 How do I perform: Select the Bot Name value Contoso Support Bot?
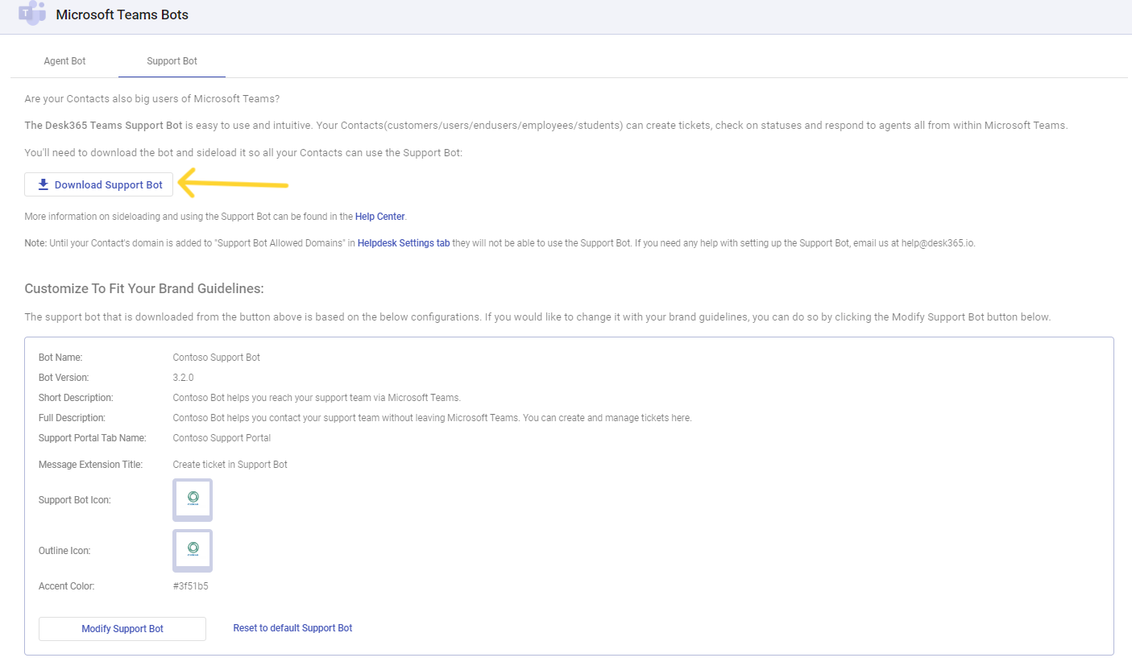coord(215,357)
